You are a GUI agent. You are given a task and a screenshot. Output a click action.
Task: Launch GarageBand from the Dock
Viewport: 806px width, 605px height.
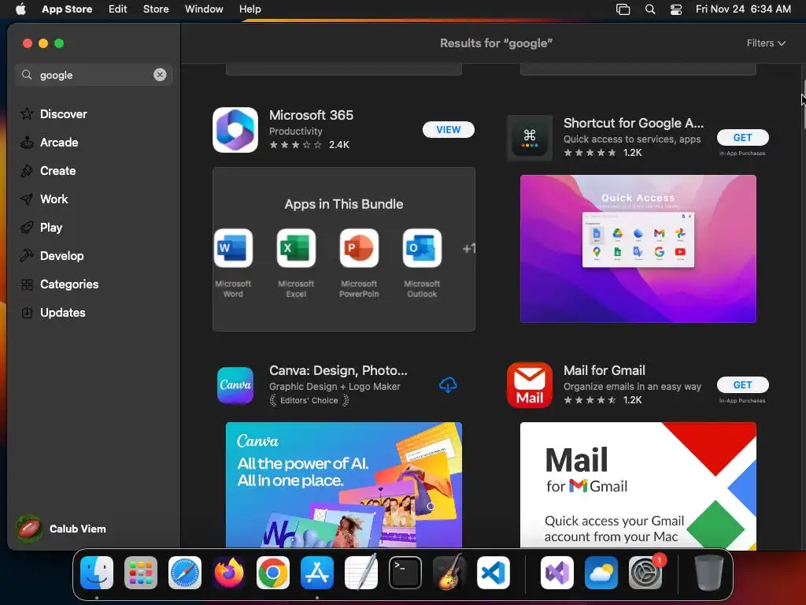[449, 573]
